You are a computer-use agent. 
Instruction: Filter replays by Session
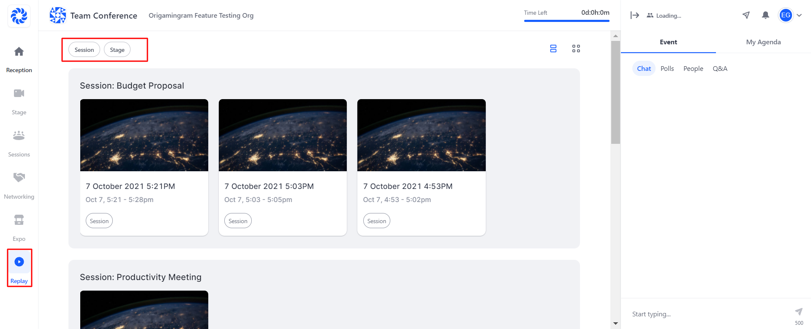[84, 50]
